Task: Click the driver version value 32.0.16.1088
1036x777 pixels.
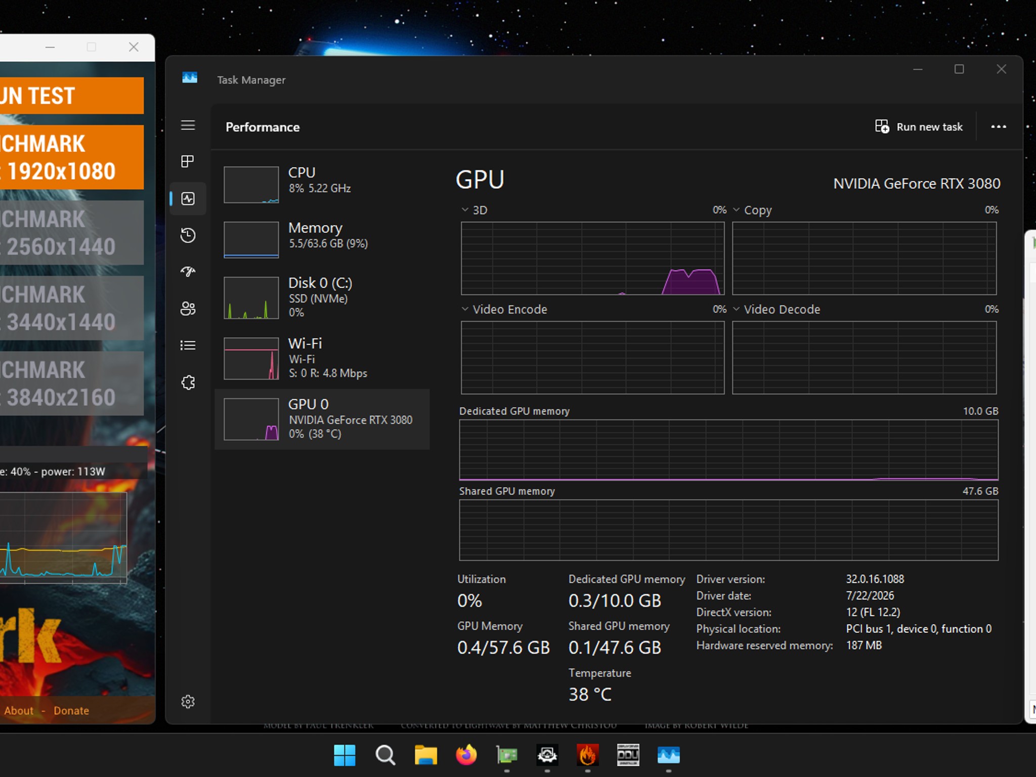Action: point(875,579)
